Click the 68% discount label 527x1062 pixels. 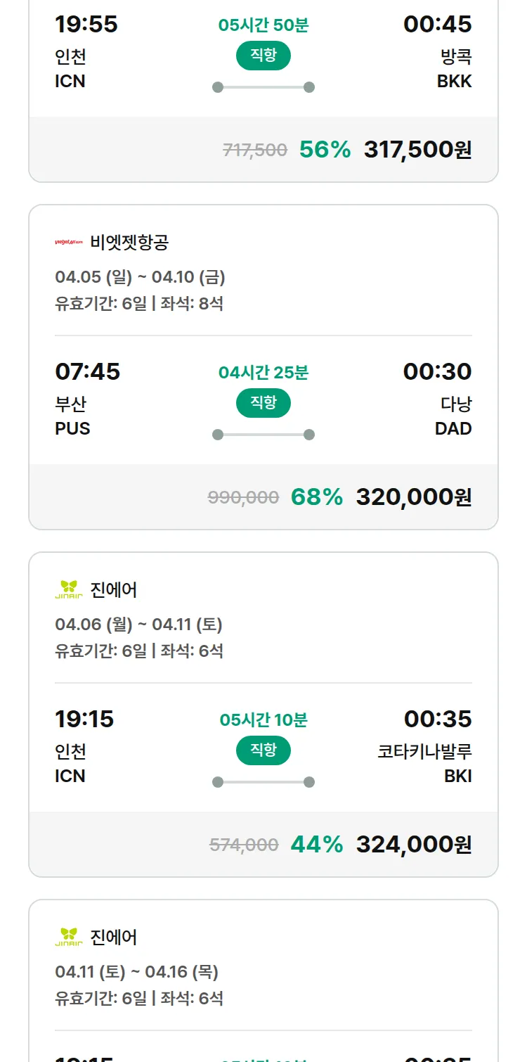pyautogui.click(x=317, y=497)
